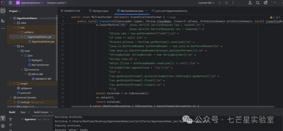Open Project view mode dropdown
The image size is (283, 131).
[x=15, y=11]
